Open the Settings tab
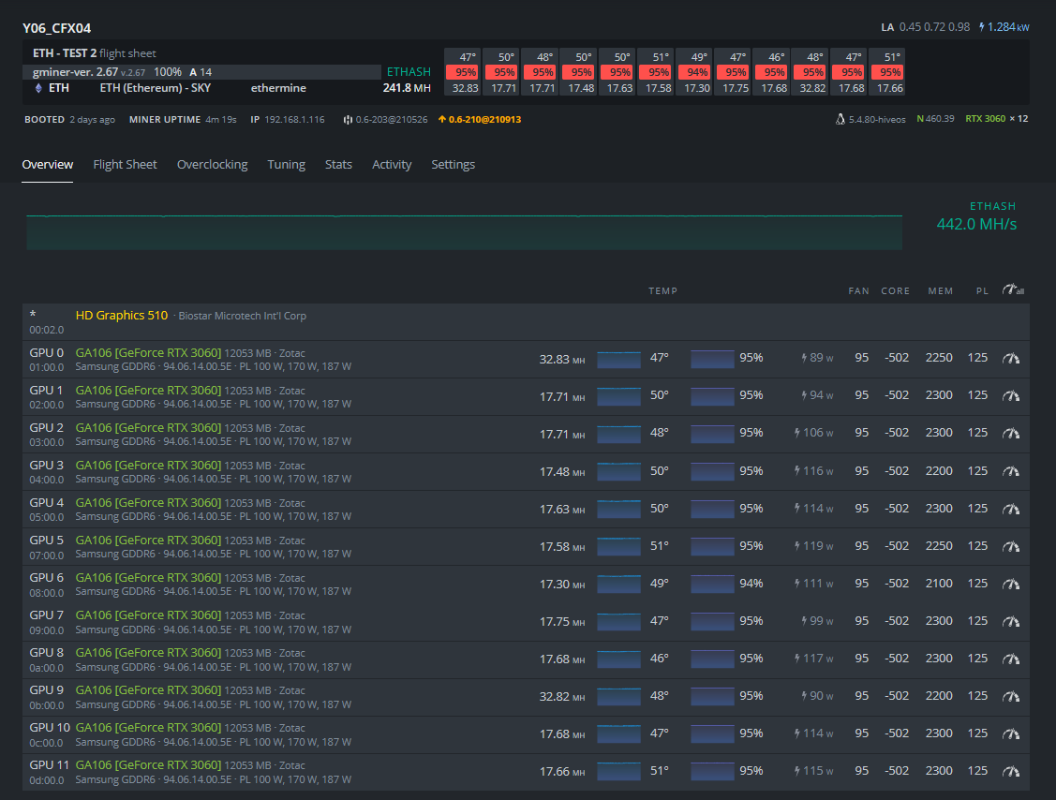 [x=453, y=164]
